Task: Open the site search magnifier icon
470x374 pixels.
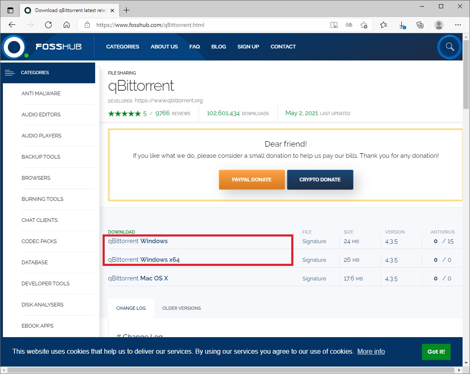Action: click(x=450, y=47)
